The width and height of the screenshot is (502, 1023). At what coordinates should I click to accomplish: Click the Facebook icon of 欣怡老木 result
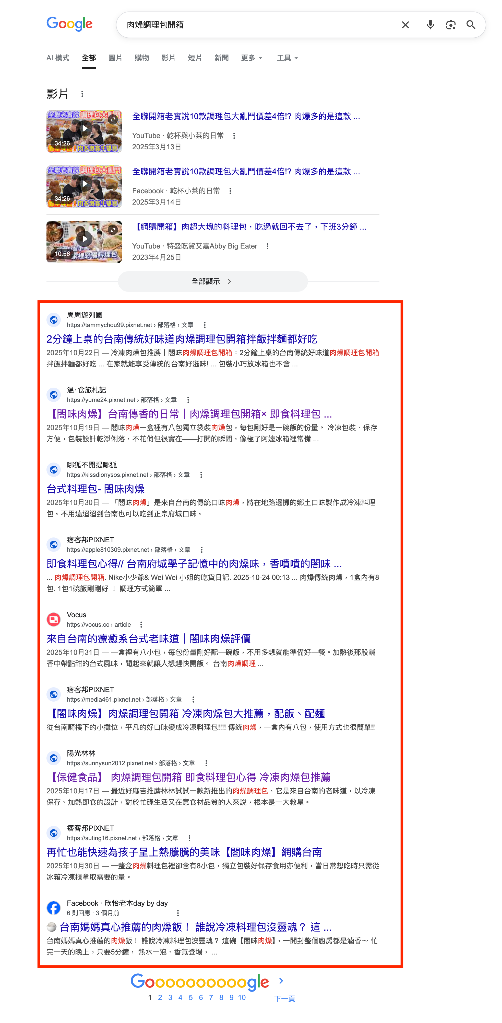click(x=54, y=907)
